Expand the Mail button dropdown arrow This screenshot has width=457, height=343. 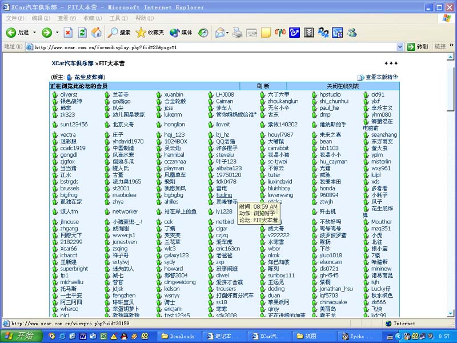point(227,33)
